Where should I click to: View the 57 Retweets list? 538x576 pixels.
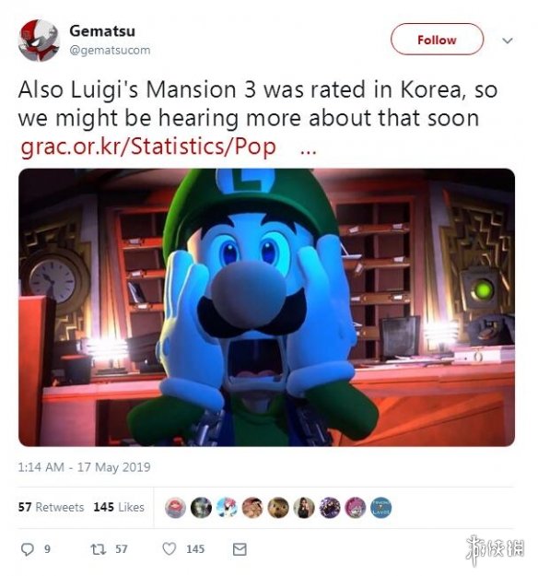click(51, 507)
